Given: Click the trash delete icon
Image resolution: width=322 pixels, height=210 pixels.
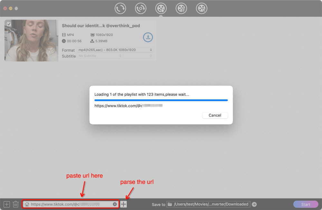Looking at the screenshot, I should 15,204.
